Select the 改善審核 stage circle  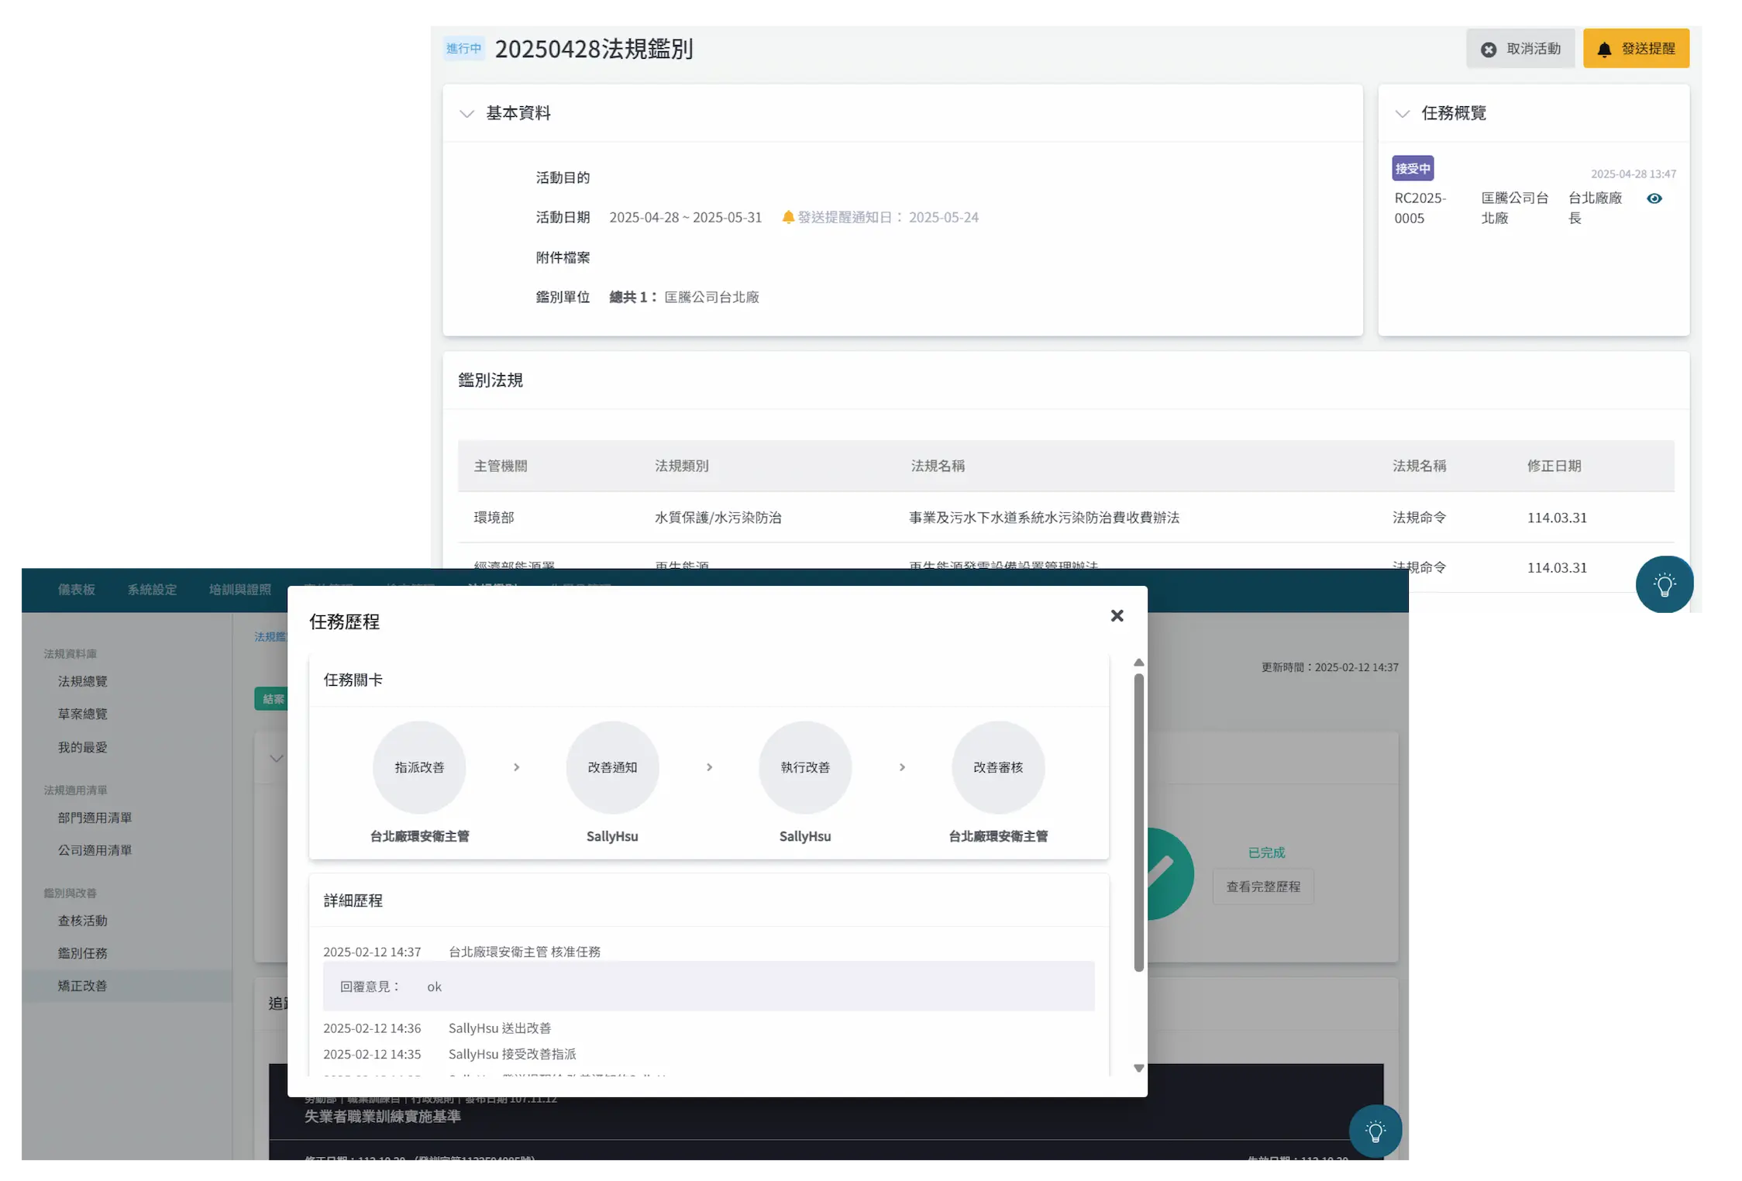(998, 767)
